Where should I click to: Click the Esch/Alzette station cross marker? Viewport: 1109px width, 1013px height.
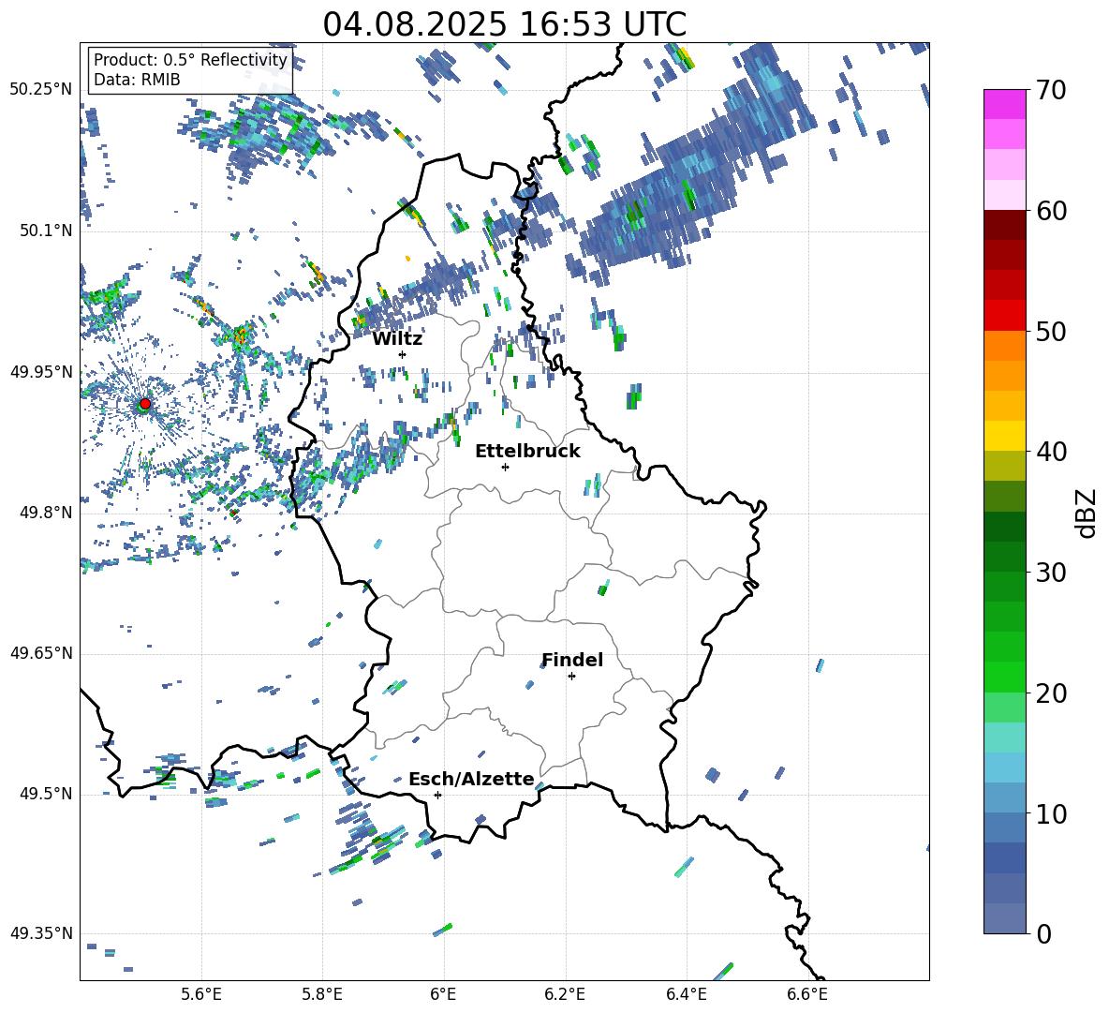tap(437, 795)
